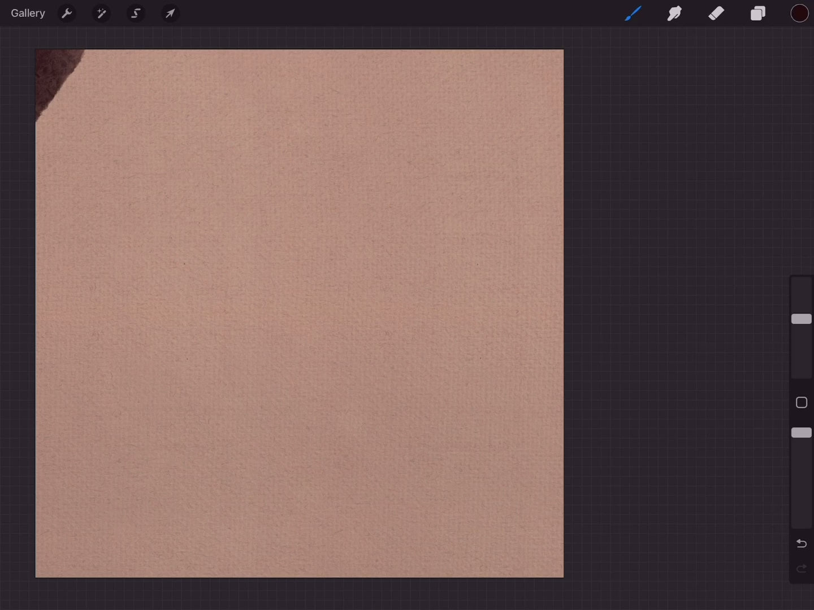Click the brush opacity slider handle
Image resolution: width=814 pixels, height=610 pixels.
point(801,433)
